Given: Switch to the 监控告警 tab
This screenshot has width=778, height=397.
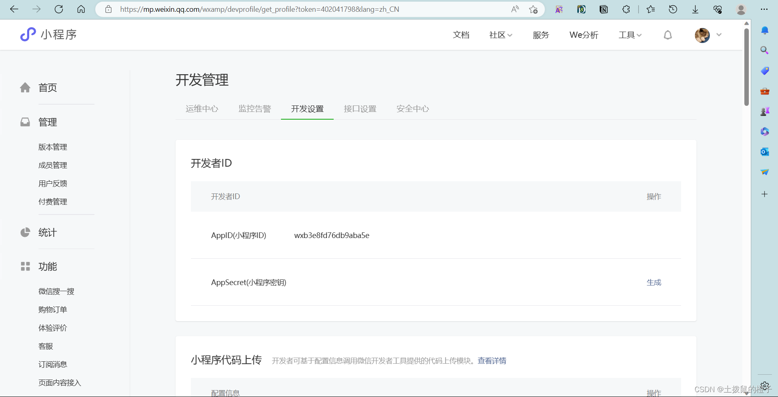Looking at the screenshot, I should pos(255,109).
